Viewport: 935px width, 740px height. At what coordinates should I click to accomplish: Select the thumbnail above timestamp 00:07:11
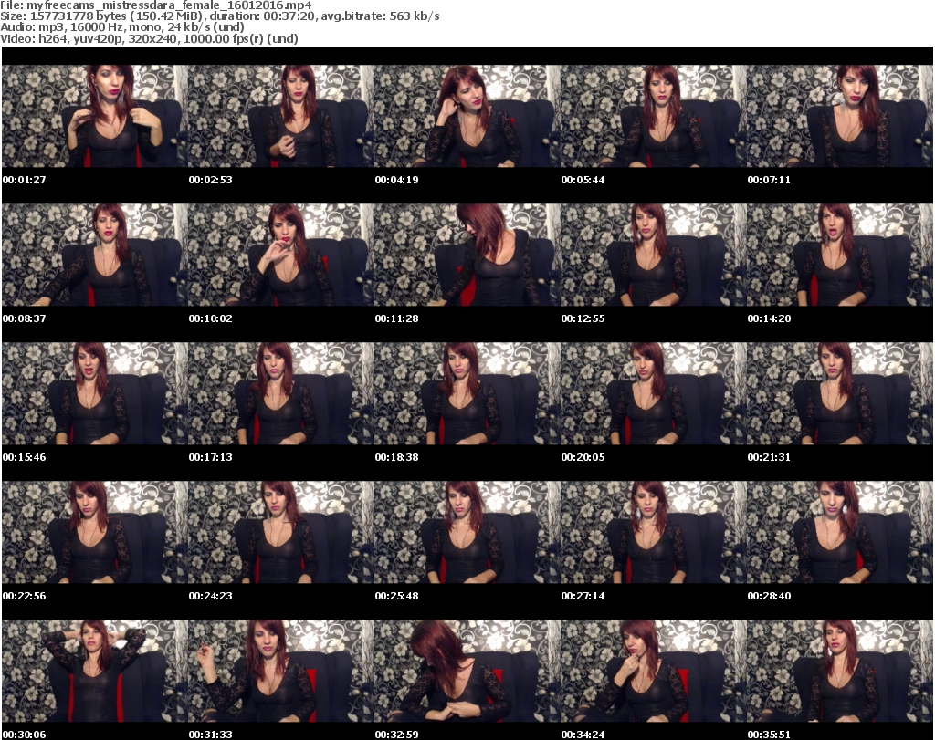[840, 116]
